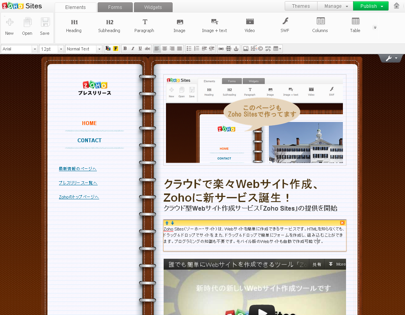Switch to the Elements tab
The width and height of the screenshot is (405, 315).
(x=75, y=7)
